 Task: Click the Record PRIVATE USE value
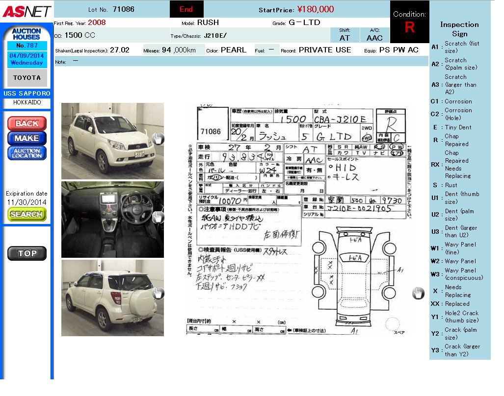point(325,50)
